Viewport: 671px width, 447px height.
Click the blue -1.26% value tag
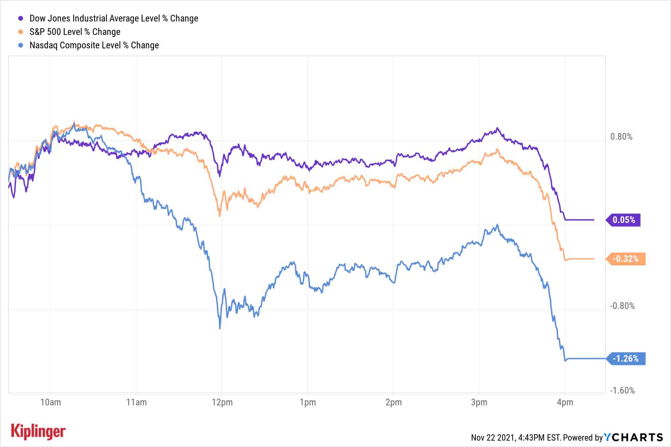point(626,359)
